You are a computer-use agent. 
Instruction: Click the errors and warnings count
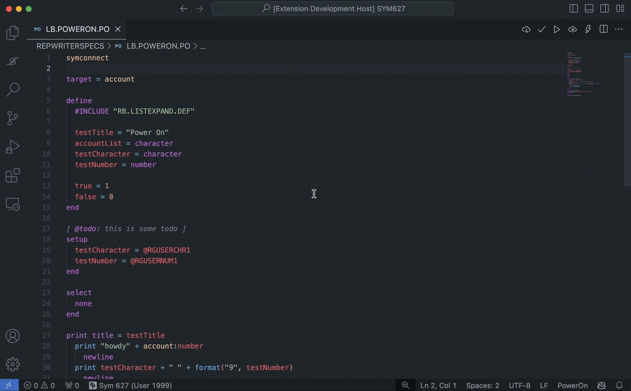pyautogui.click(x=39, y=385)
